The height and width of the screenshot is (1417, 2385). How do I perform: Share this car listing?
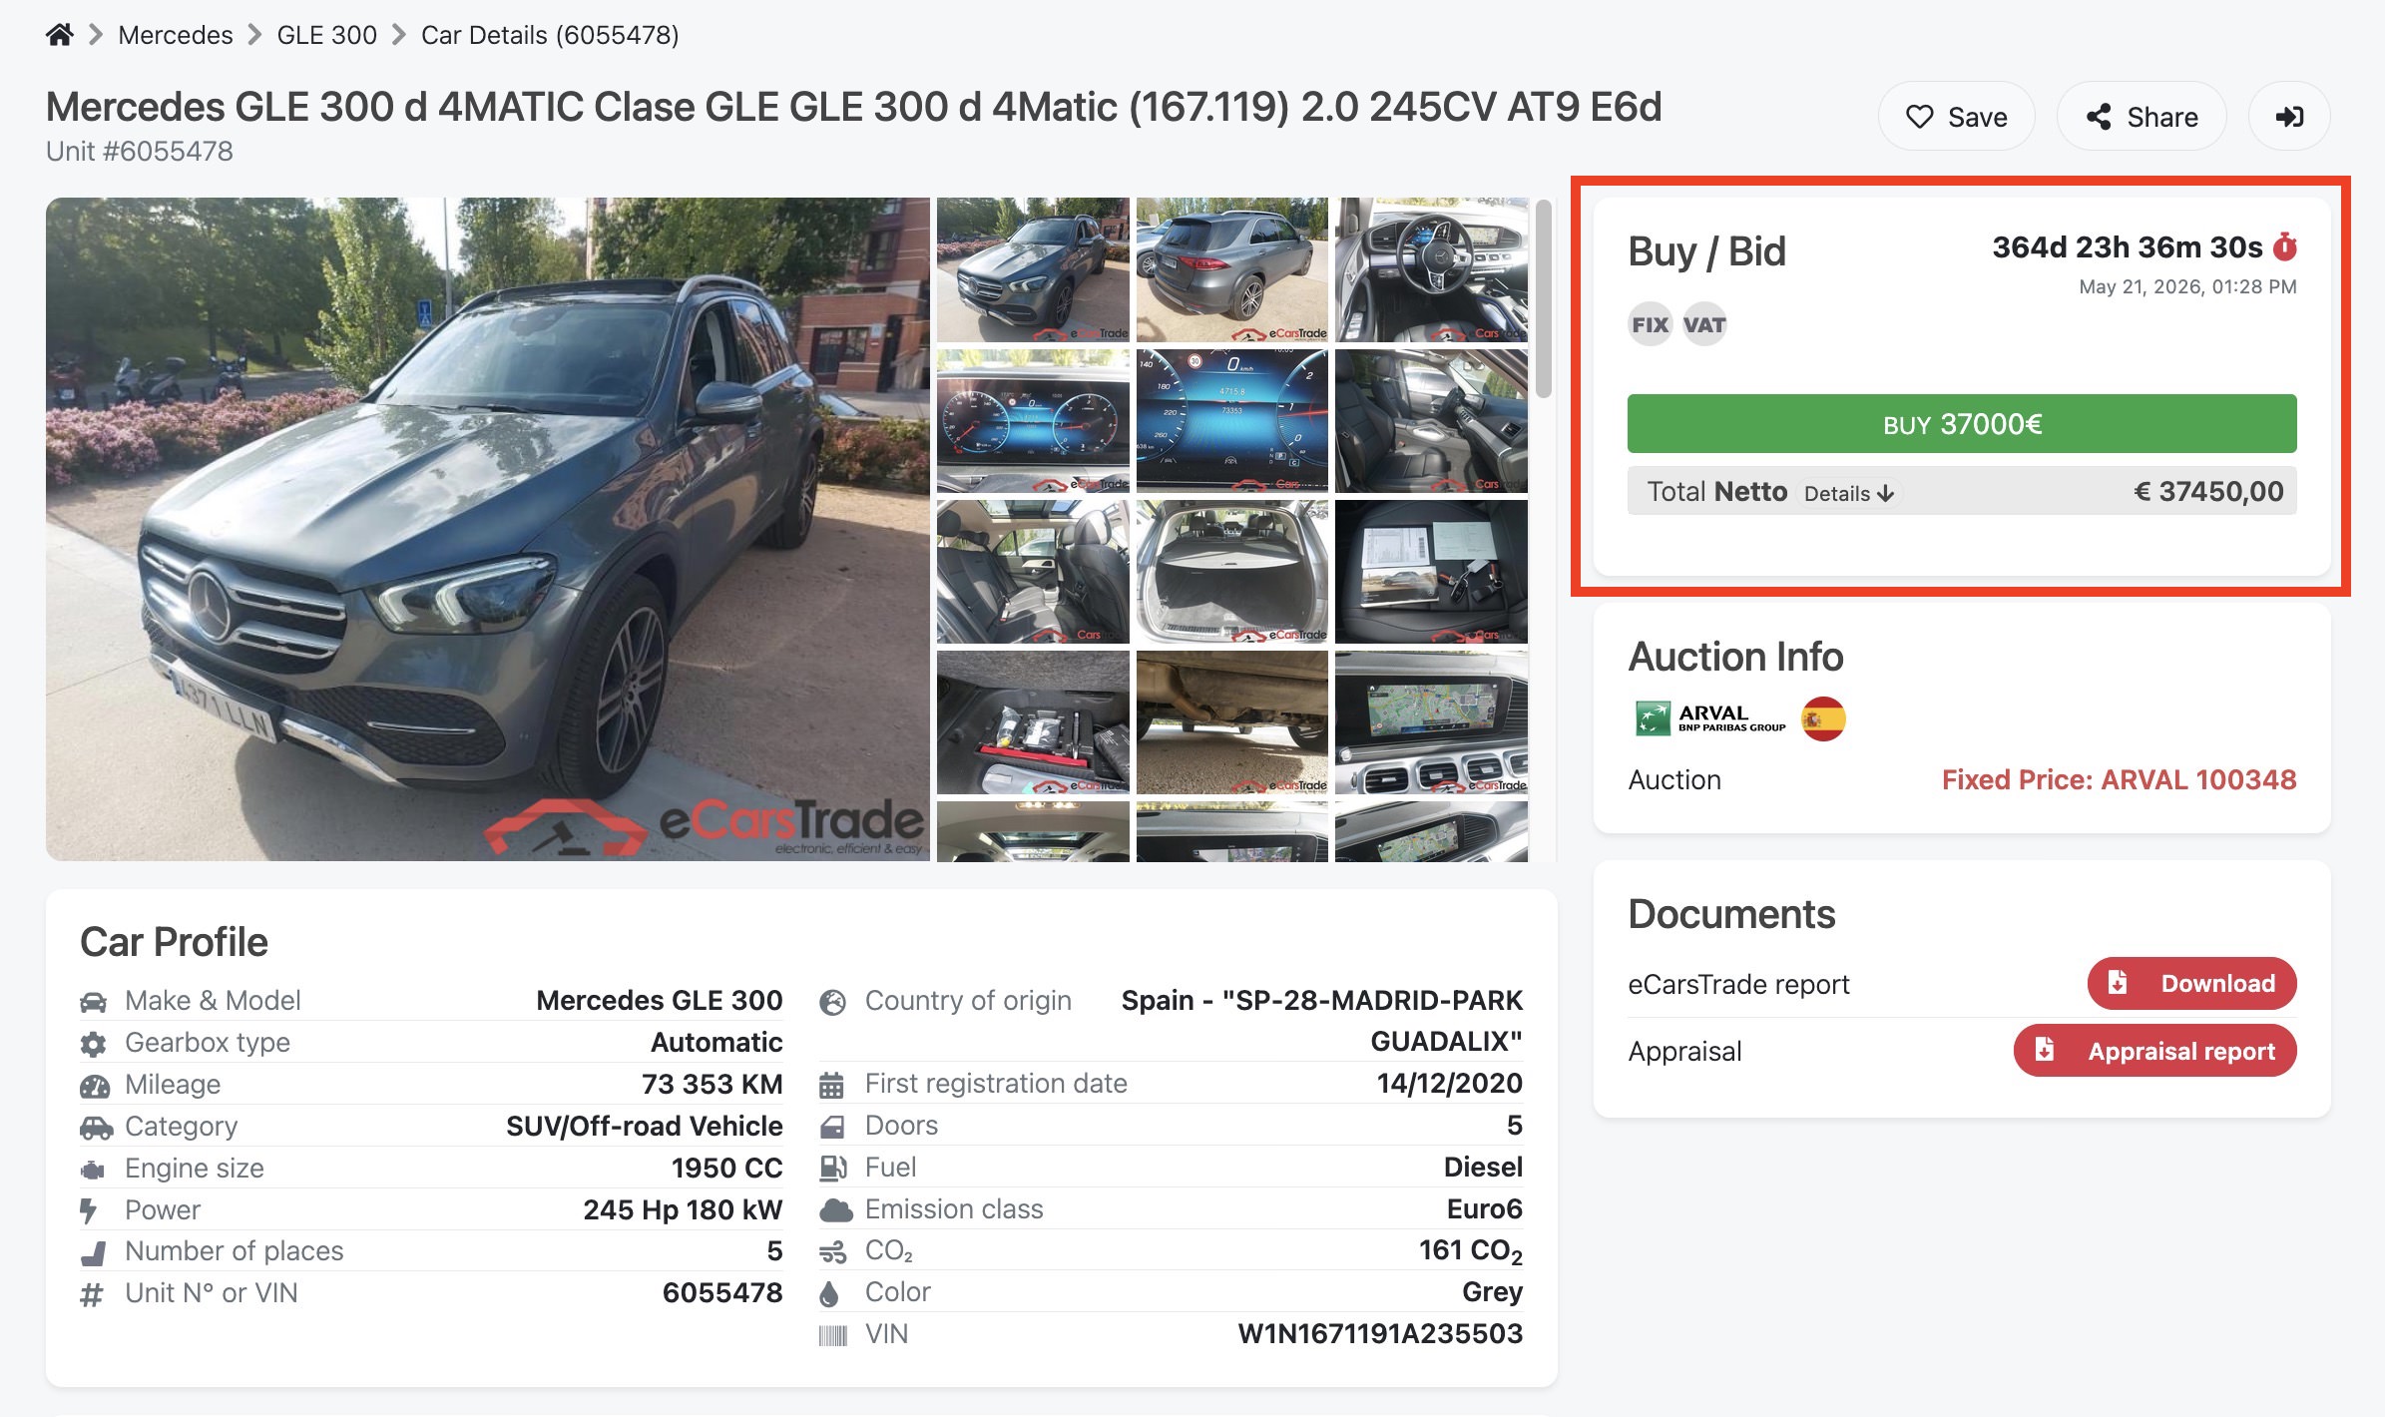(2142, 117)
